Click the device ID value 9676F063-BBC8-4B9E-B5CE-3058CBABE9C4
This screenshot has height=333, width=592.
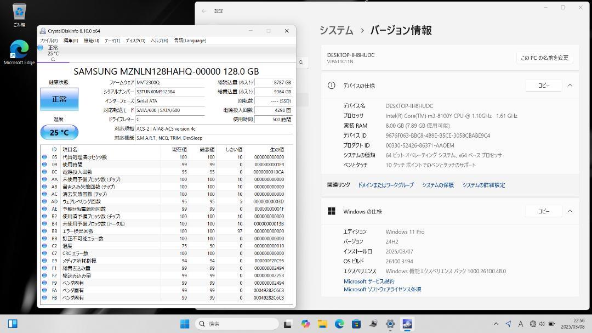tap(437, 136)
